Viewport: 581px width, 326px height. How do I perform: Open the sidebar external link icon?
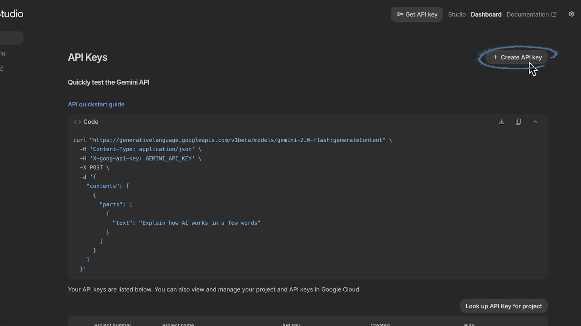2,68
